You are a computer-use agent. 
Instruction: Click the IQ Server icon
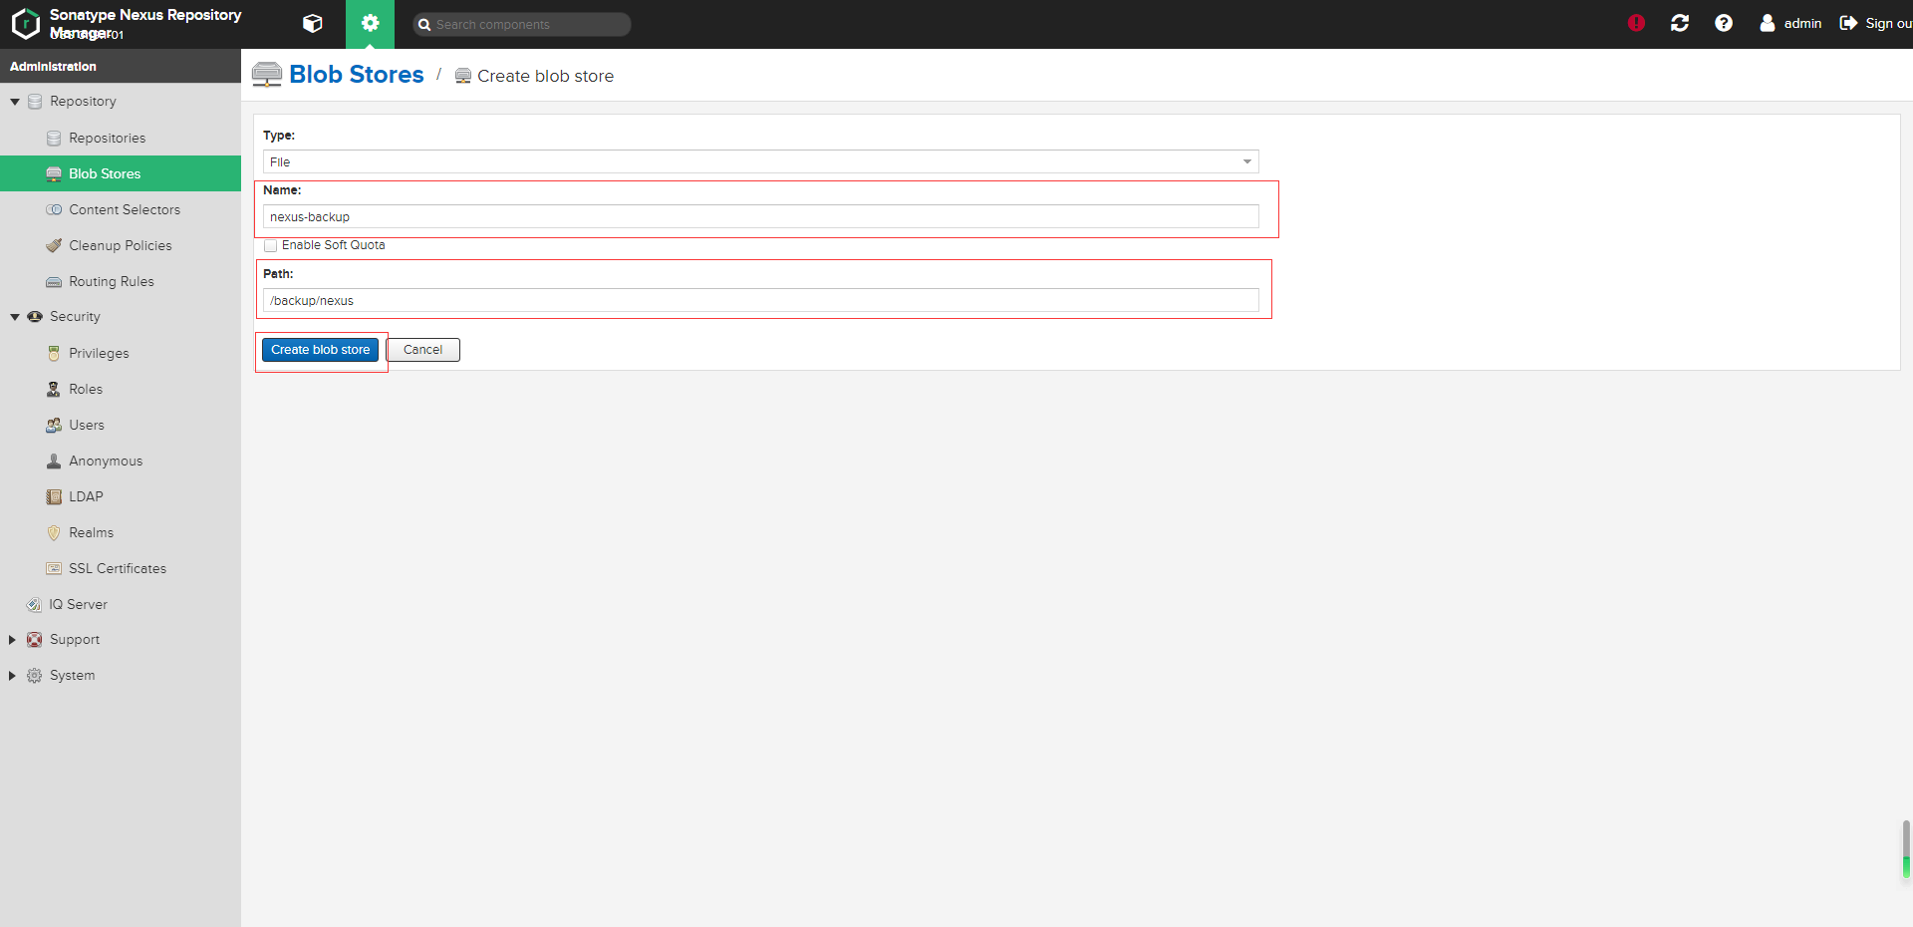[x=34, y=604]
